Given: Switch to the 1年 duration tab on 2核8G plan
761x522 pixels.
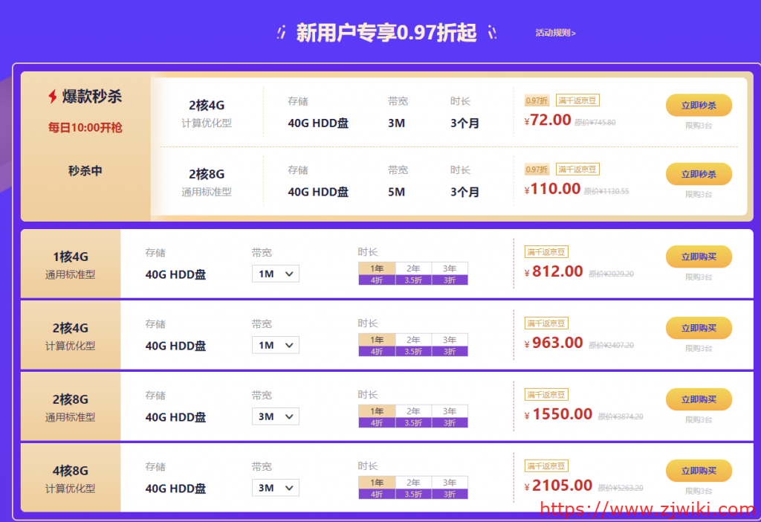Looking at the screenshot, I should point(377,411).
